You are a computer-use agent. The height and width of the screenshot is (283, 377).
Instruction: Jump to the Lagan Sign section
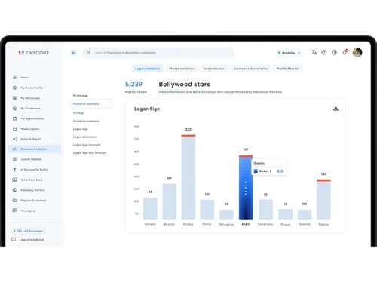(x=81, y=129)
